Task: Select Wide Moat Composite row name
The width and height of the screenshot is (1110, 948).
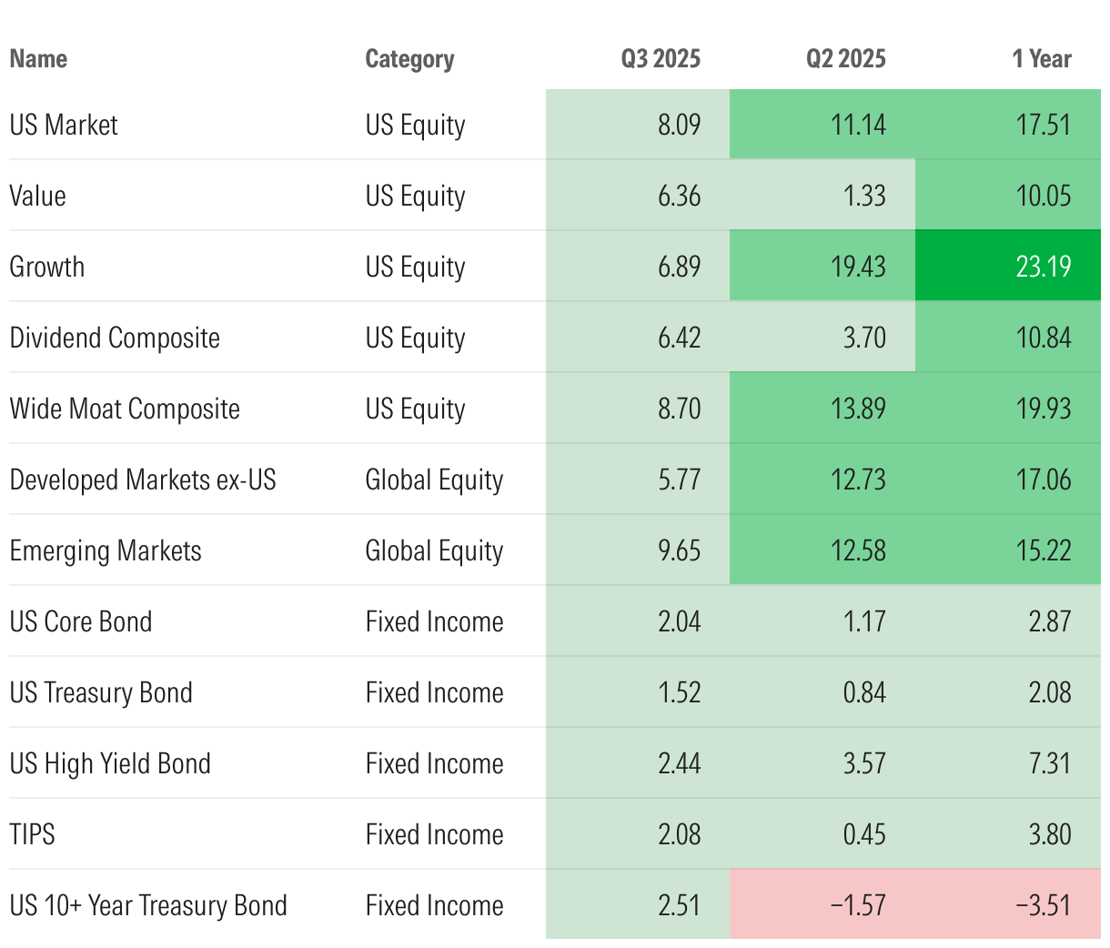Action: 125,408
